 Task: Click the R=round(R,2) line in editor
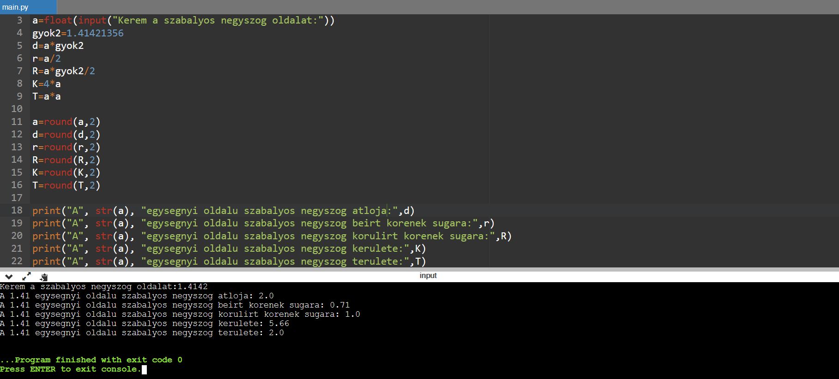[x=66, y=160]
